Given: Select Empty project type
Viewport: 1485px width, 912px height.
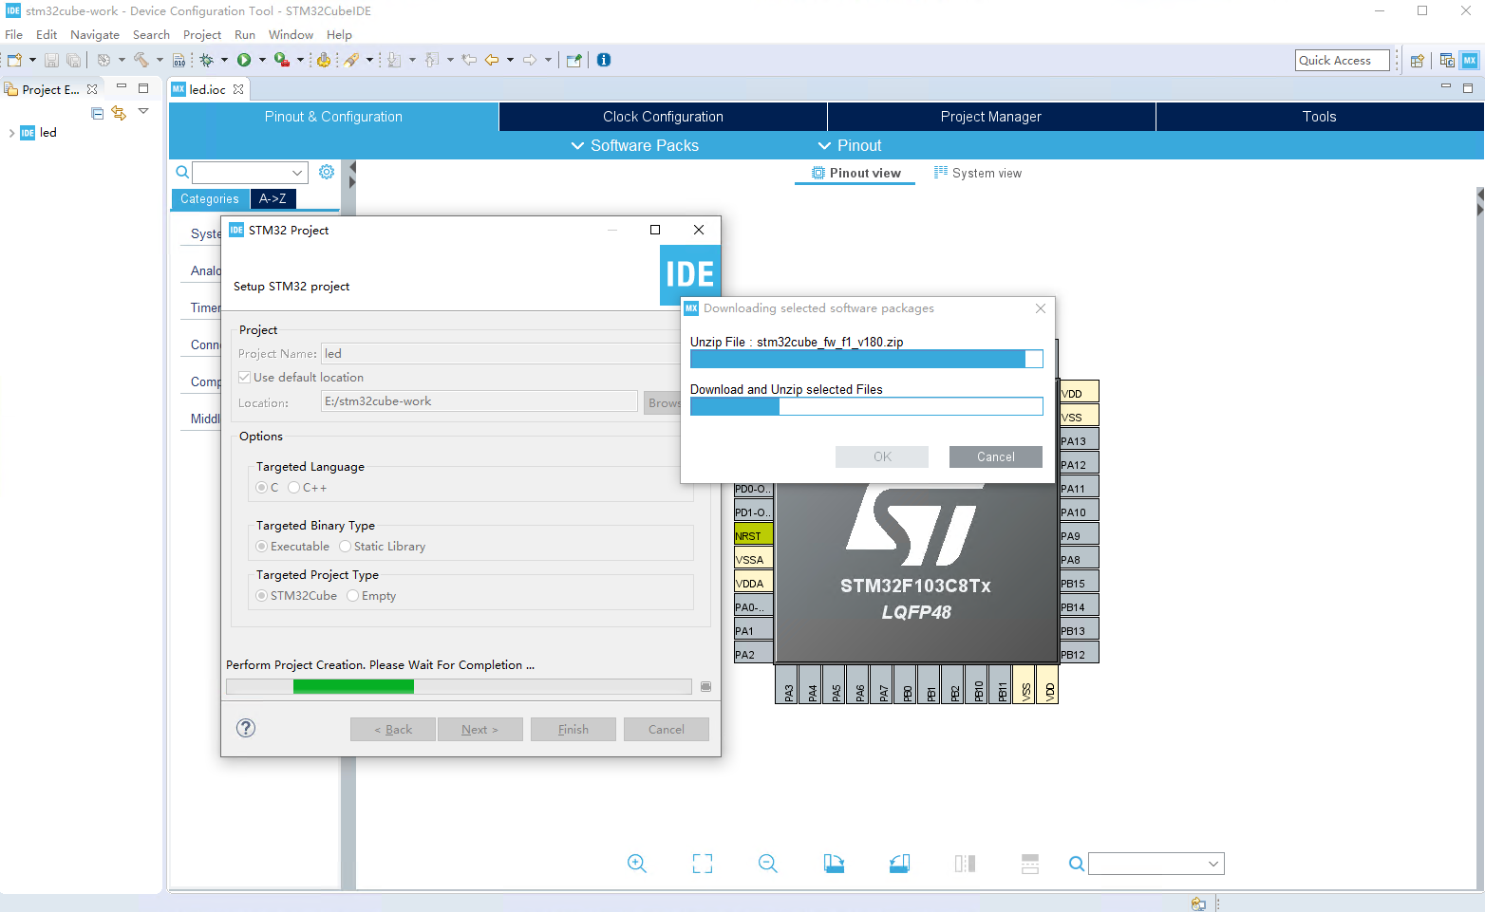Looking at the screenshot, I should coord(353,595).
